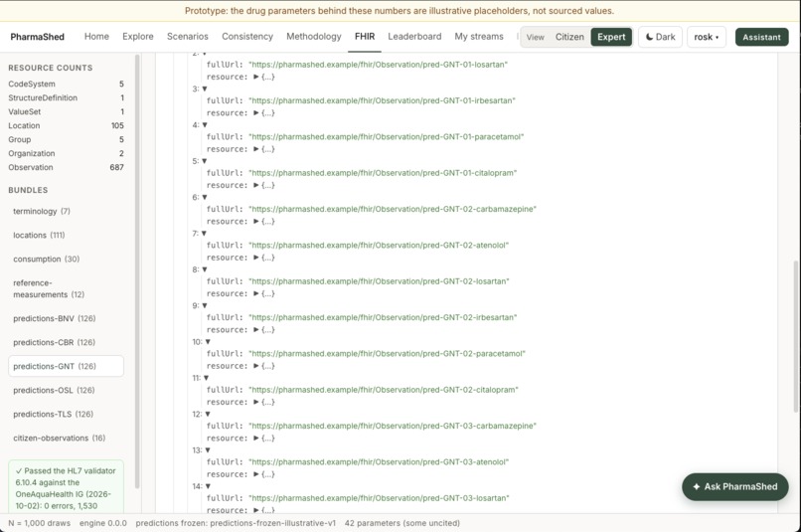The image size is (801, 532).
Task: Expand resource under pred-GNT-01-citalopram
Action: (256, 185)
